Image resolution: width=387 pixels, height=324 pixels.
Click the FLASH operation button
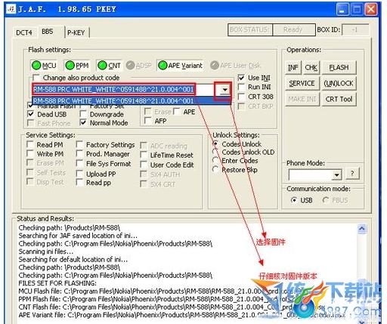click(339, 67)
